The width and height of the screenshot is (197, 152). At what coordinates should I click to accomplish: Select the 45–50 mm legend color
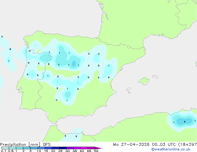click(x=91, y=148)
